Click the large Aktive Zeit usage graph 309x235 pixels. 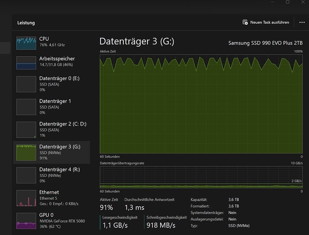coord(201,104)
